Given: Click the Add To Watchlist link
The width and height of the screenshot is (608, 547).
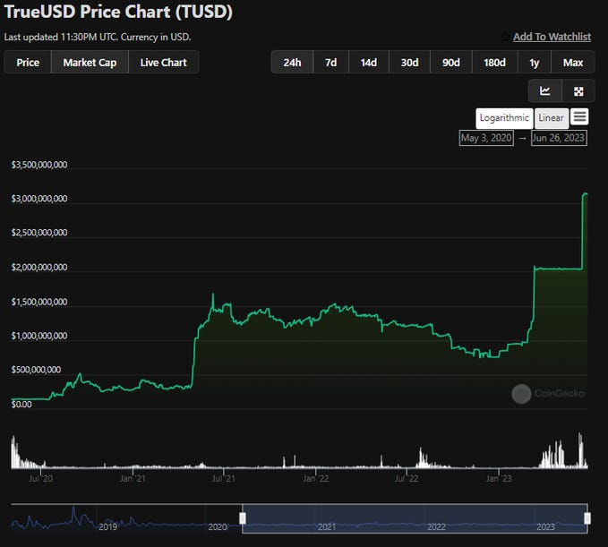Looking at the screenshot, I should click(x=552, y=37).
